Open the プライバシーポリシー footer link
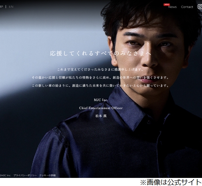This screenshot has width=202, height=186. point(25,175)
